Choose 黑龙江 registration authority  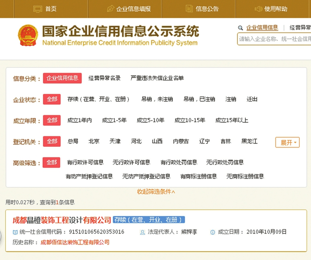pyautogui.click(x=249, y=141)
